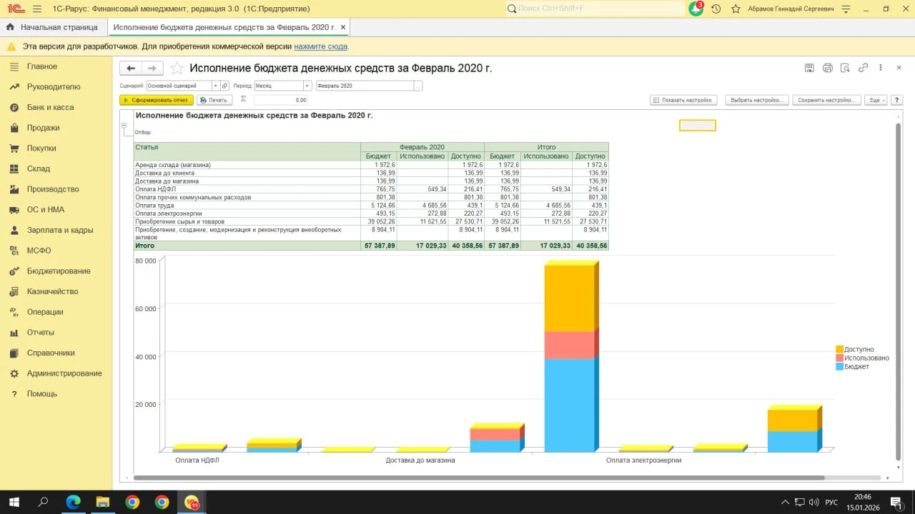Open the Период type dropdown
The height and width of the screenshot is (514, 915).
click(307, 86)
